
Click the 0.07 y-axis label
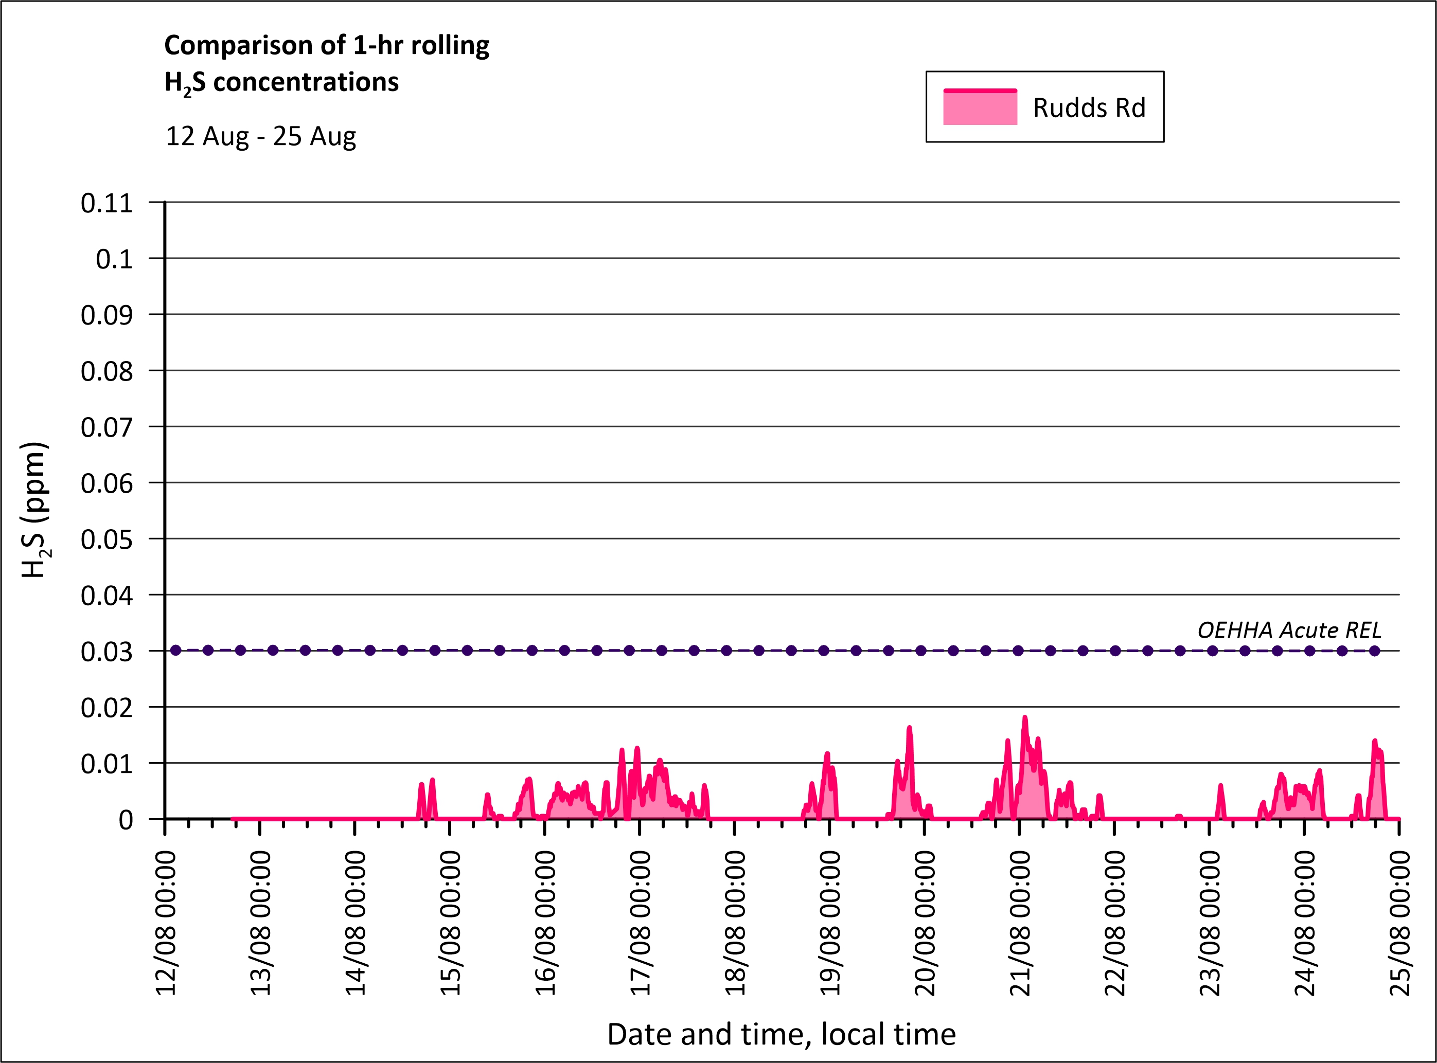[x=106, y=427]
